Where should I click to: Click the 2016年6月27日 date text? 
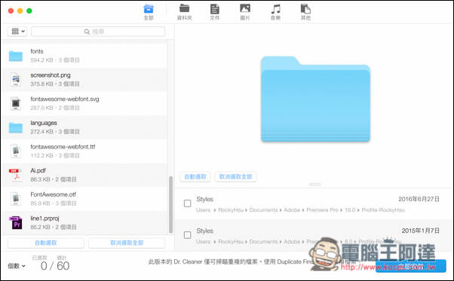(x=419, y=199)
